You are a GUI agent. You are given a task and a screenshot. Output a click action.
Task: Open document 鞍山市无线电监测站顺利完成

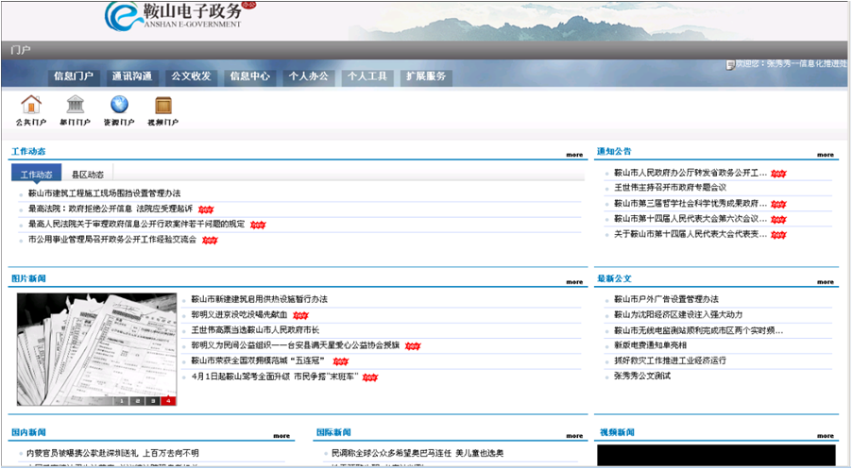coord(699,330)
